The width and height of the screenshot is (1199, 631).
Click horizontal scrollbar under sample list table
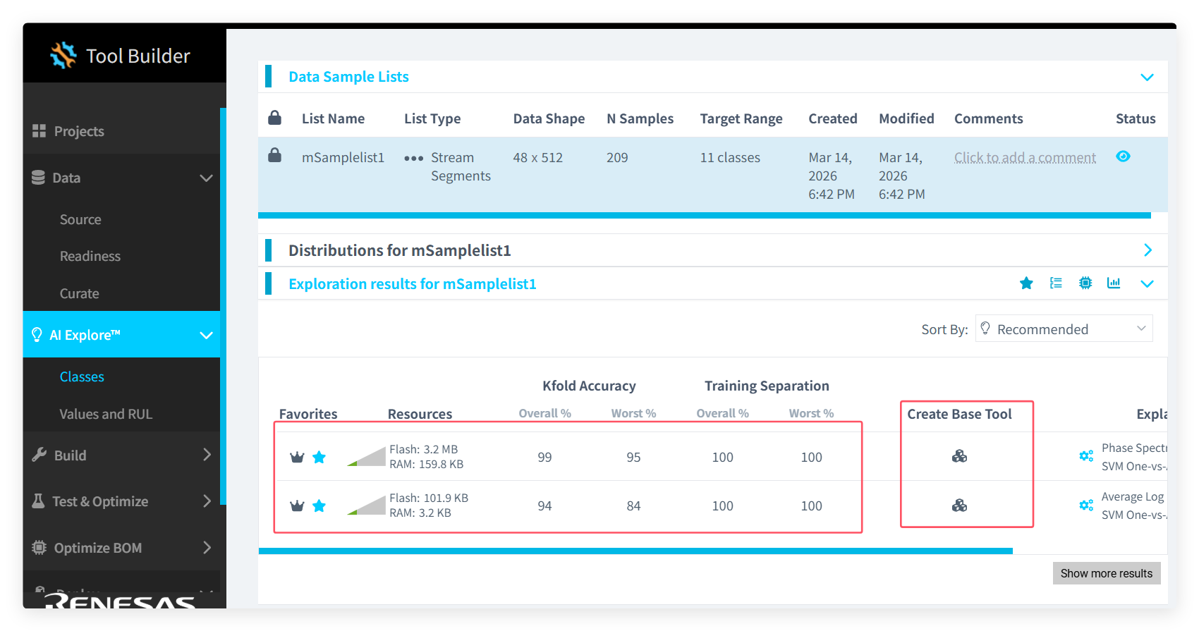705,215
